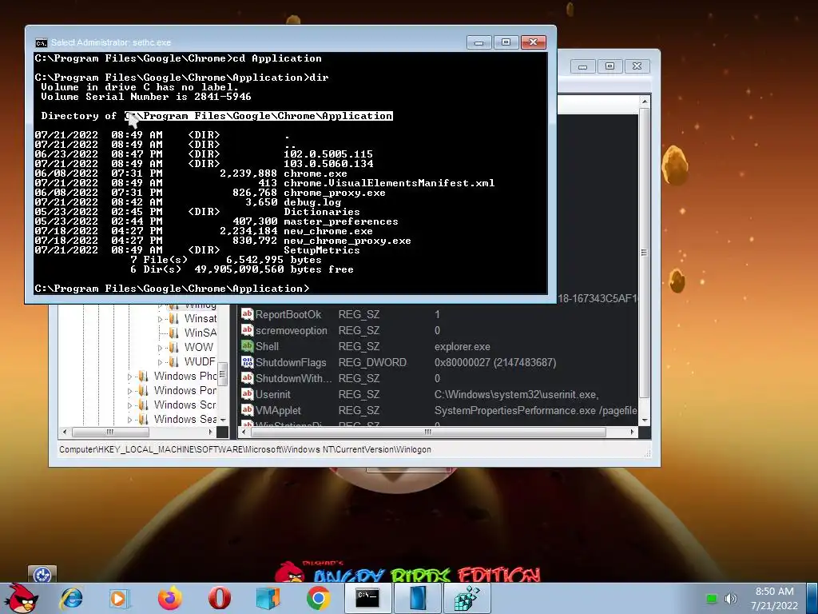The width and height of the screenshot is (818, 614).
Task: Expand the WUDF registry key
Action: pyautogui.click(x=160, y=362)
